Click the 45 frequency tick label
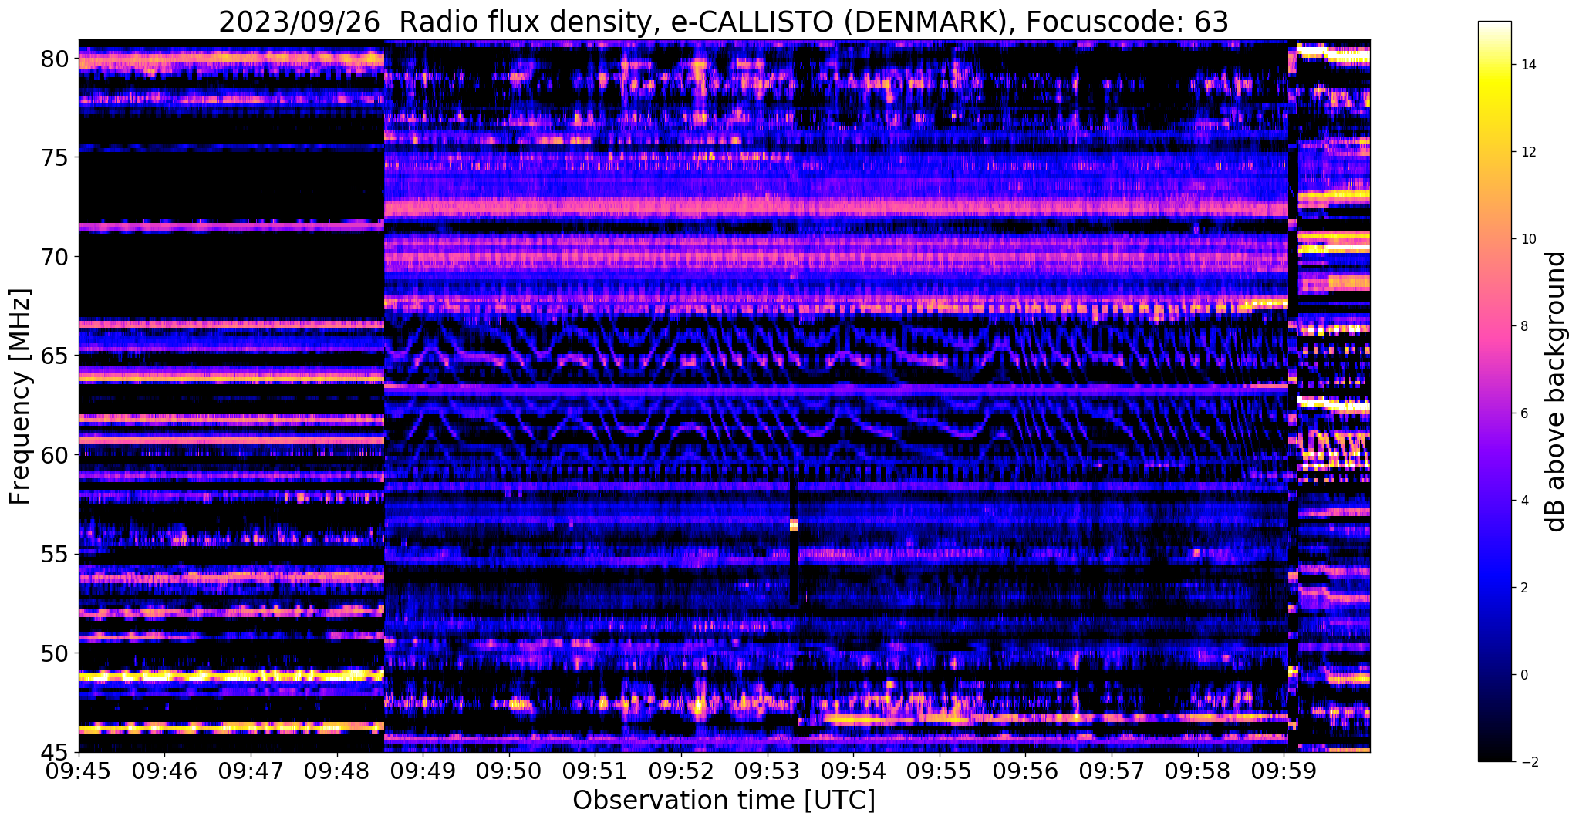Viewport: 1579px width, 823px height. (56, 753)
